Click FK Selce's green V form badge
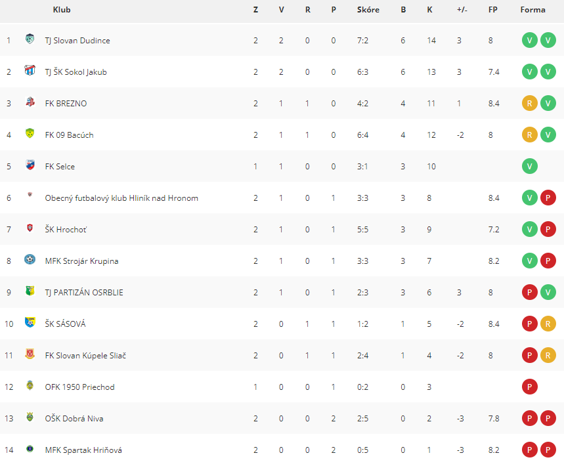This screenshot has height=468, width=564. pos(529,167)
